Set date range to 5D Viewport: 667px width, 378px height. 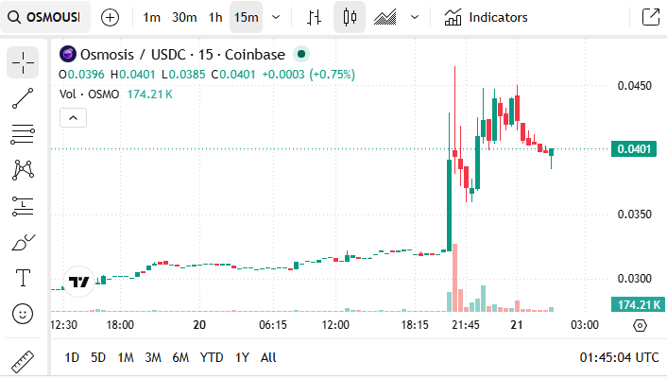point(98,357)
